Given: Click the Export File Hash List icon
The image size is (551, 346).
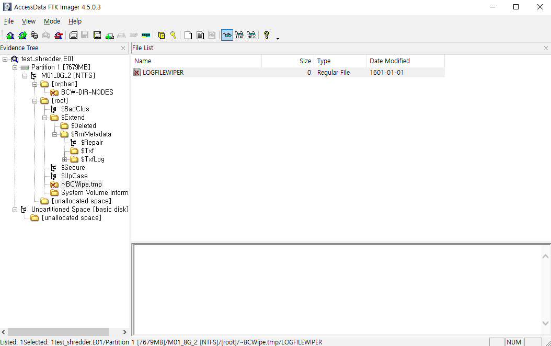Looking at the screenshot, I should [200, 35].
